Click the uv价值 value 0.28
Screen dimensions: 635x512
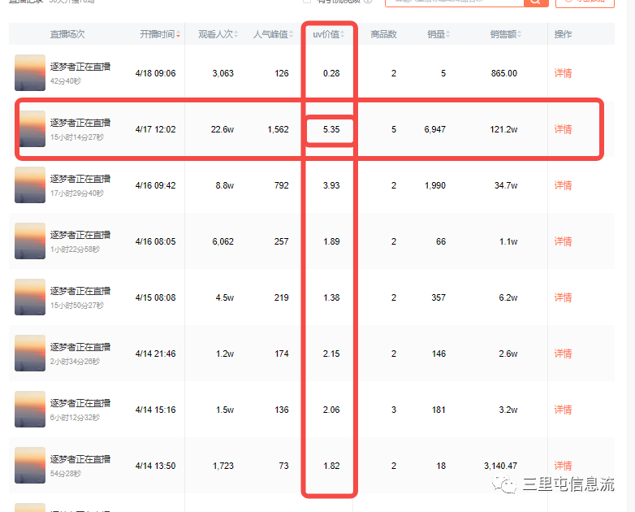point(331,73)
